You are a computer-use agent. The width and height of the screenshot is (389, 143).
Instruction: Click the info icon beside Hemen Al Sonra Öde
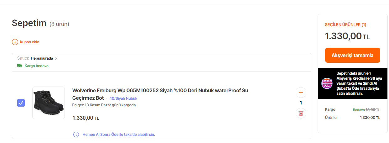coord(76,135)
